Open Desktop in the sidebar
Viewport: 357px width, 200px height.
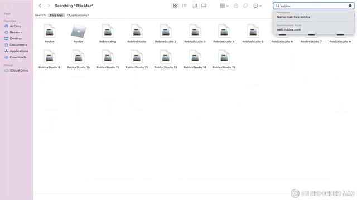pyautogui.click(x=16, y=38)
